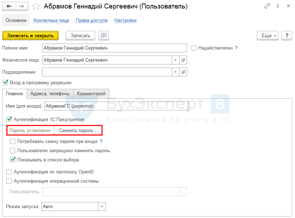Click the forward navigation arrow
Screen dimensions: 295x218
21,6
